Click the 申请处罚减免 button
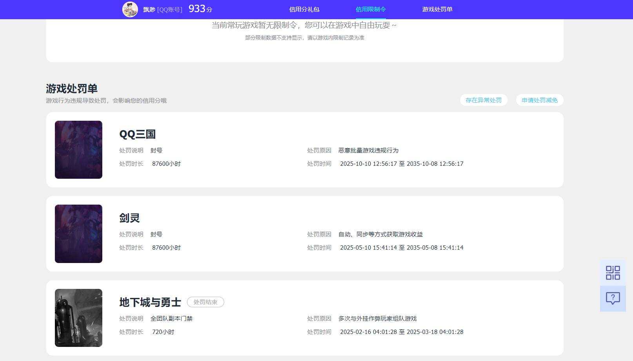This screenshot has height=361, width=633. click(540, 100)
